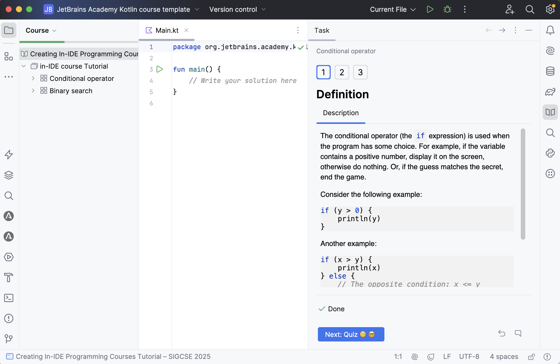The height and width of the screenshot is (364, 560).
Task: Run the Current File configuration
Action: pos(430,9)
